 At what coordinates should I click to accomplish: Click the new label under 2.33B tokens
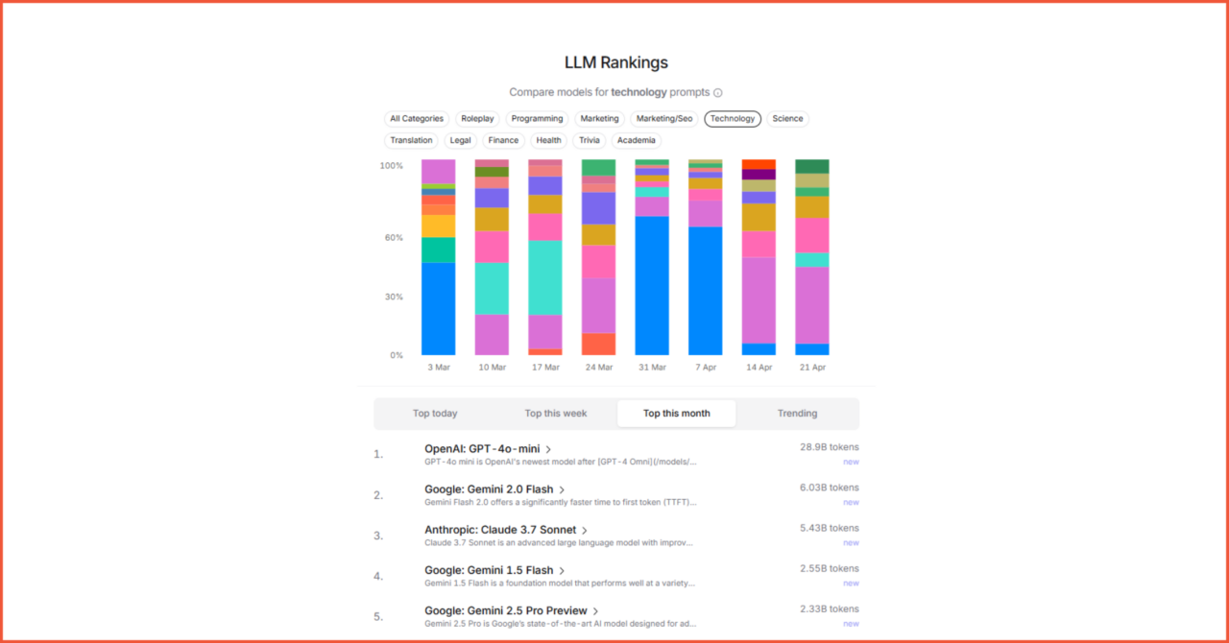(851, 624)
